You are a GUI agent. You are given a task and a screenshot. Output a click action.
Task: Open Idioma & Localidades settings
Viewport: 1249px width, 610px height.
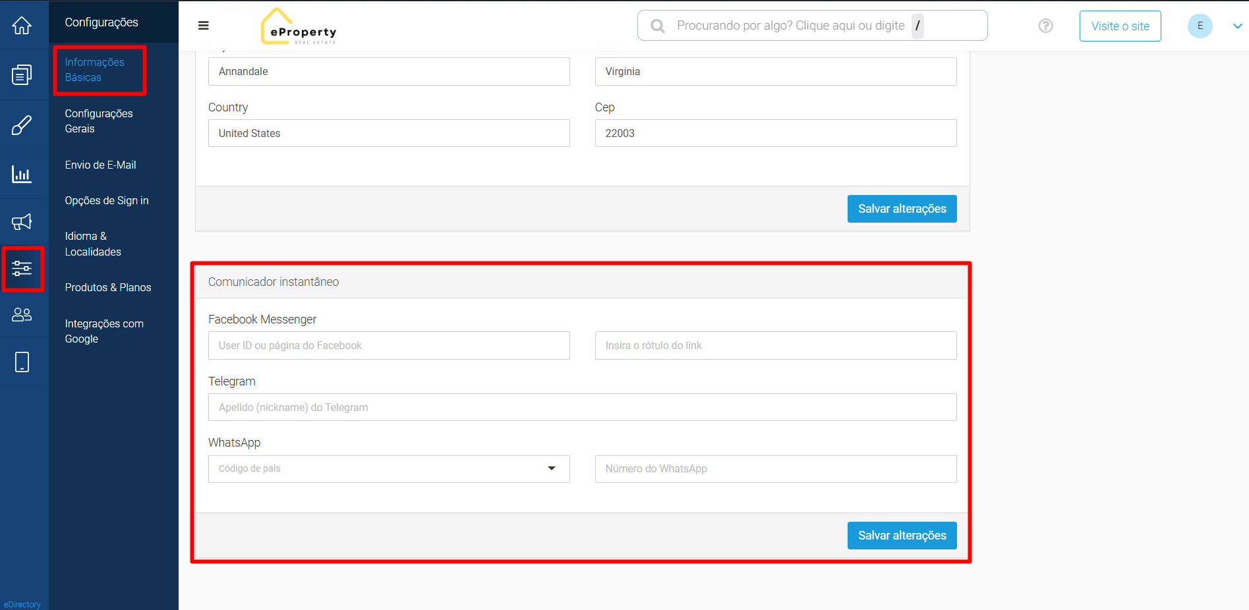[93, 244]
